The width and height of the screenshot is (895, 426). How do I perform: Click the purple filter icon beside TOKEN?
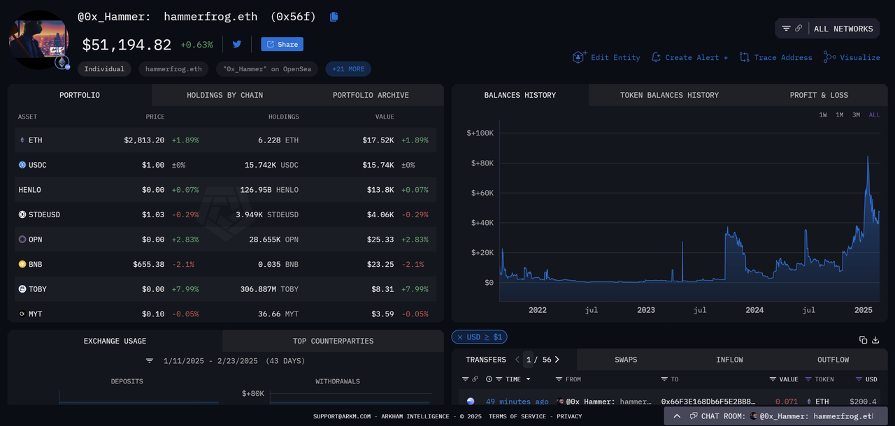click(808, 379)
